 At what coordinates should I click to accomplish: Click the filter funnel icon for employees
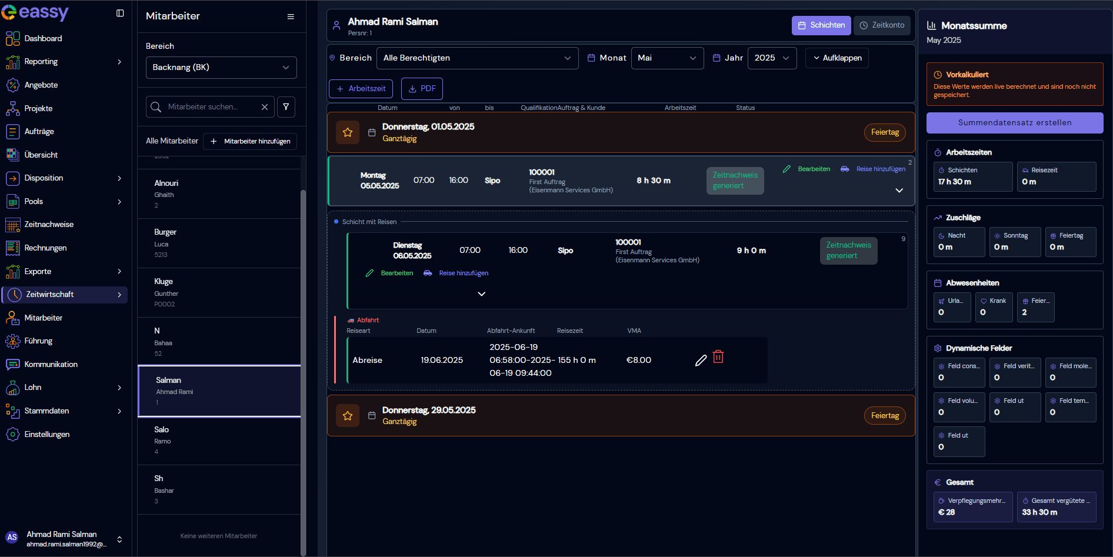(x=286, y=107)
